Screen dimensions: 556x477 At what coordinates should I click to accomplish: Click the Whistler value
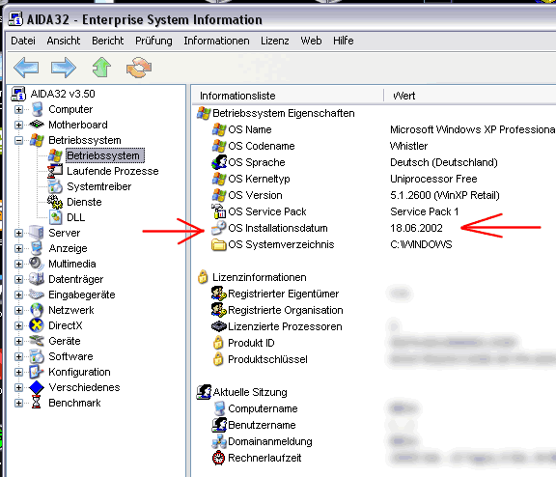pos(408,146)
